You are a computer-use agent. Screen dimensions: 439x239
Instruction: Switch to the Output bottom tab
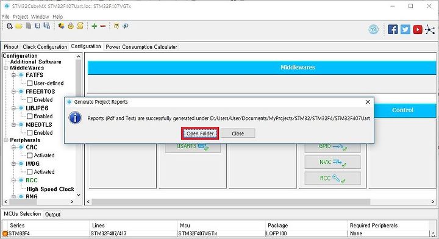click(x=52, y=215)
